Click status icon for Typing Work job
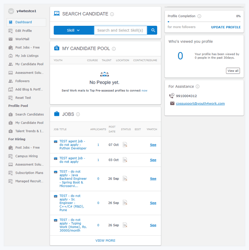The image size is (249, 250). pos(125,225)
